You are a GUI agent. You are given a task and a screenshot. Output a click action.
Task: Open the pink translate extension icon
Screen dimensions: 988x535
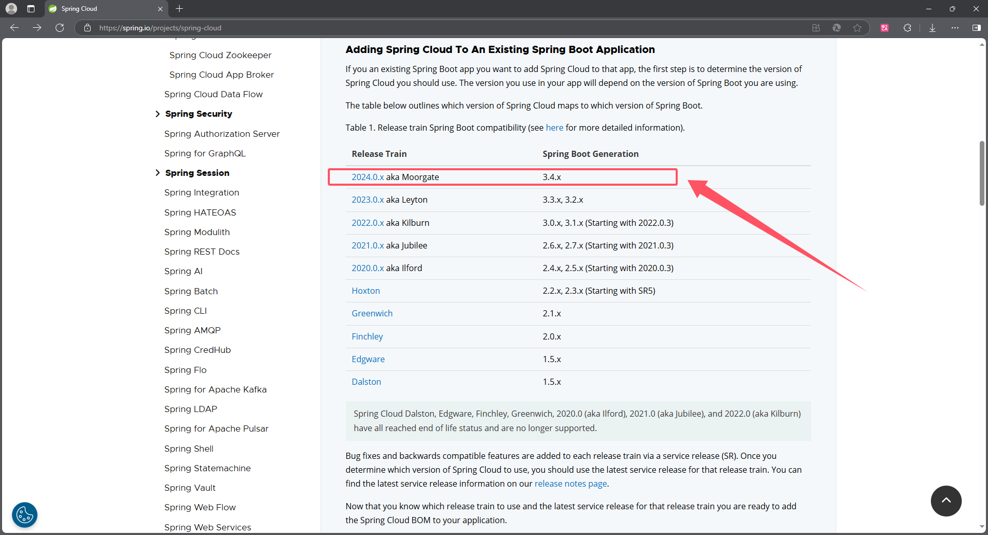pyautogui.click(x=885, y=28)
